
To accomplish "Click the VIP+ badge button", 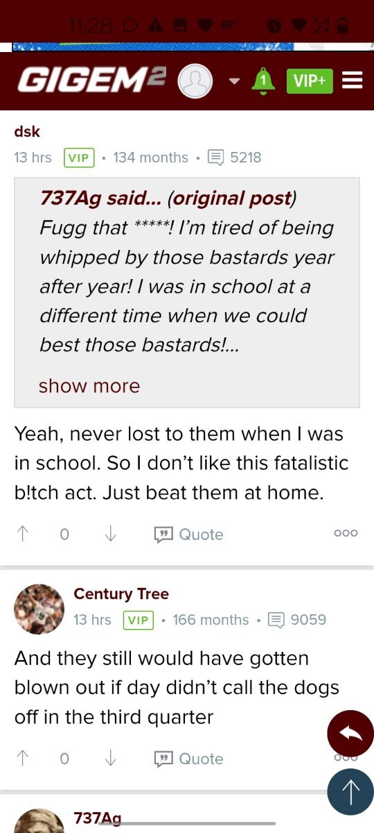I will click(x=310, y=81).
